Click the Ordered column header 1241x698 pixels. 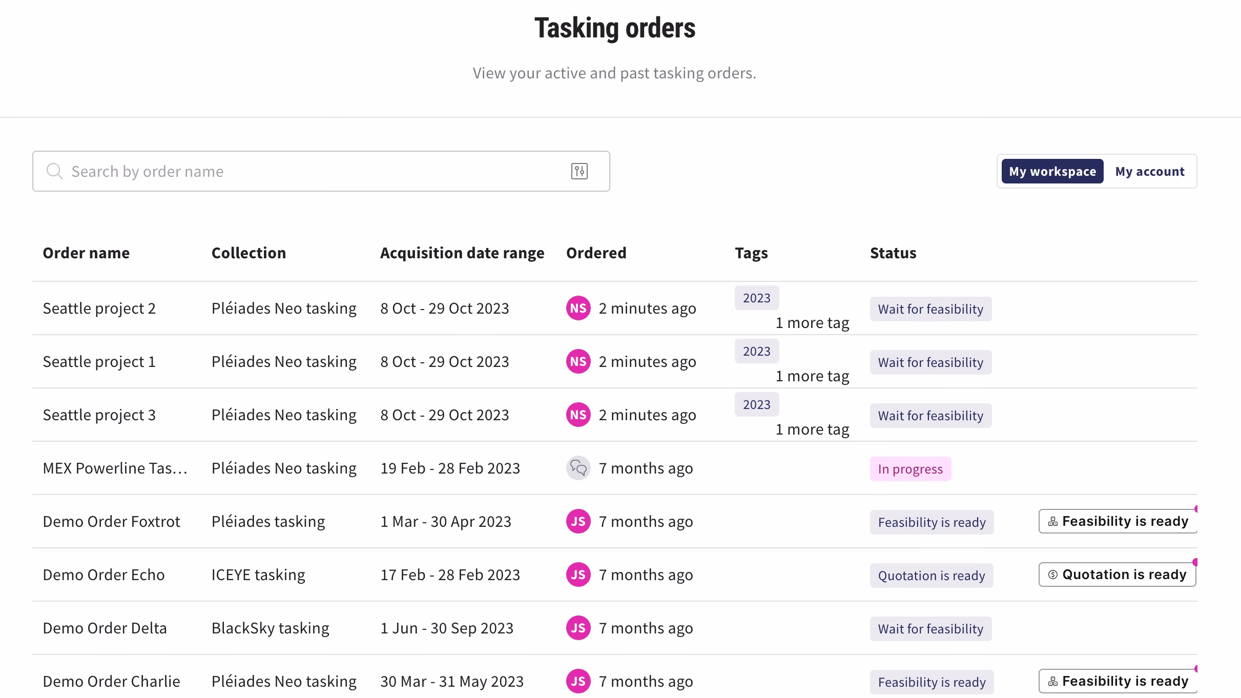click(x=596, y=253)
